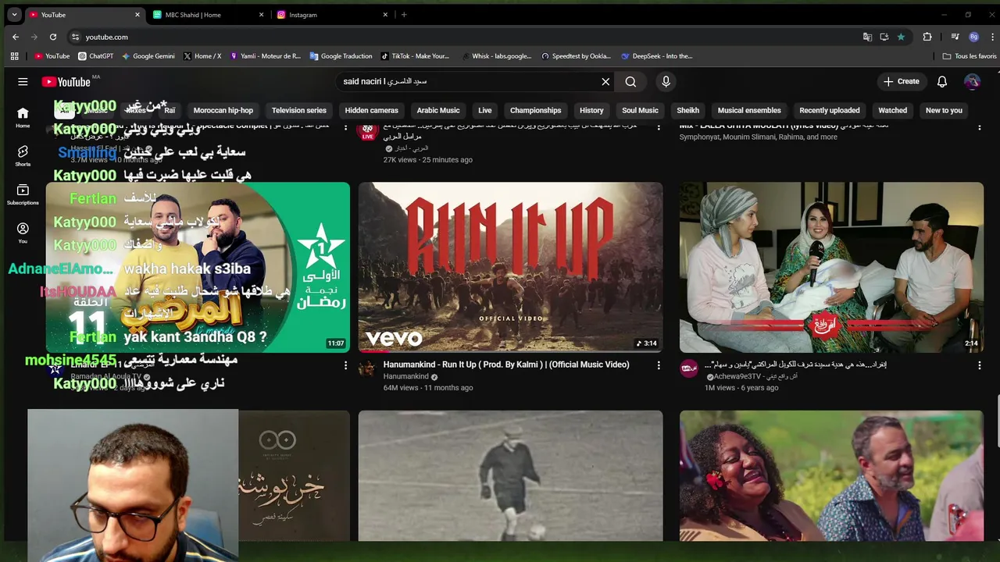Open ChatGPT bookmark
The width and height of the screenshot is (1000, 562).
click(x=95, y=56)
